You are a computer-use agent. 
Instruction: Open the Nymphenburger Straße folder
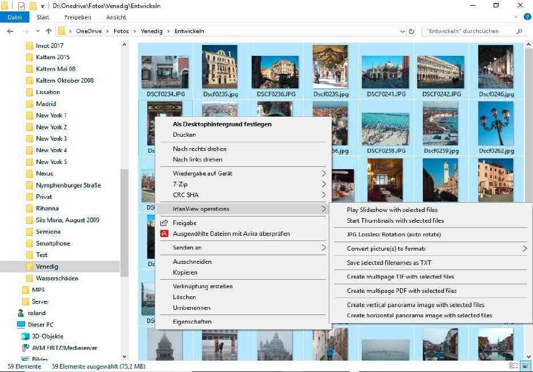68,185
